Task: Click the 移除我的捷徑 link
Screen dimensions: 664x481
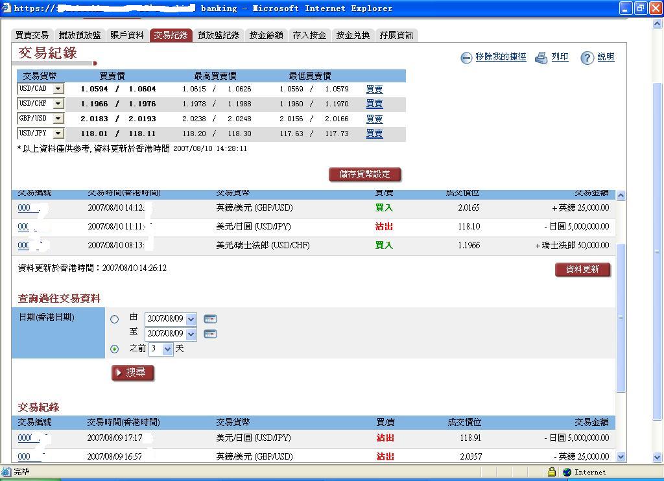Action: click(x=501, y=57)
